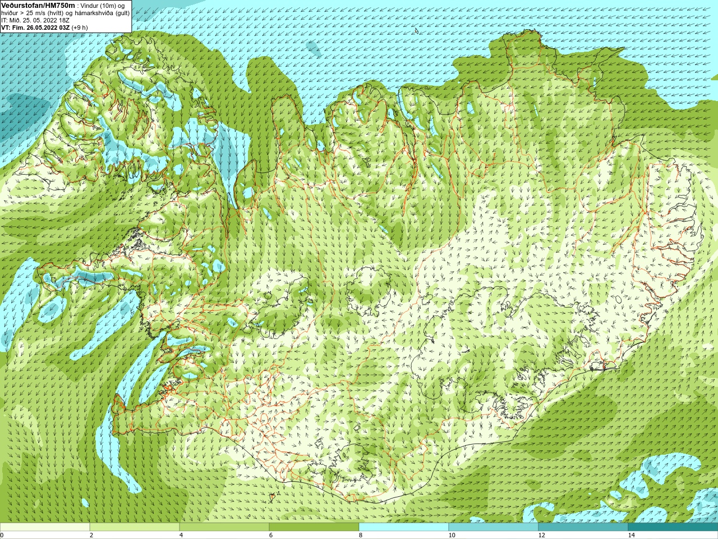Click the legend scale label '4'
Viewport: 718px width, 539px height.
pyautogui.click(x=181, y=535)
